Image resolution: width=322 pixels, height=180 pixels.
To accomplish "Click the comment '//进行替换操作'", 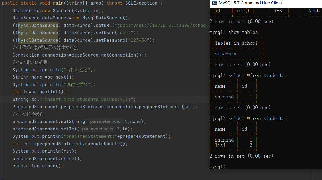I will [28, 114].
